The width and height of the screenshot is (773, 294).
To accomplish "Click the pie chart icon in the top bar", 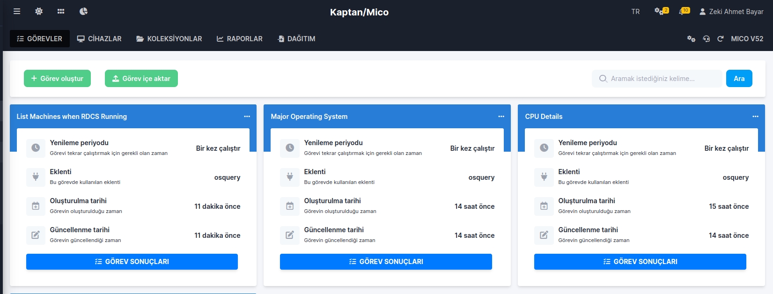I will pos(83,11).
